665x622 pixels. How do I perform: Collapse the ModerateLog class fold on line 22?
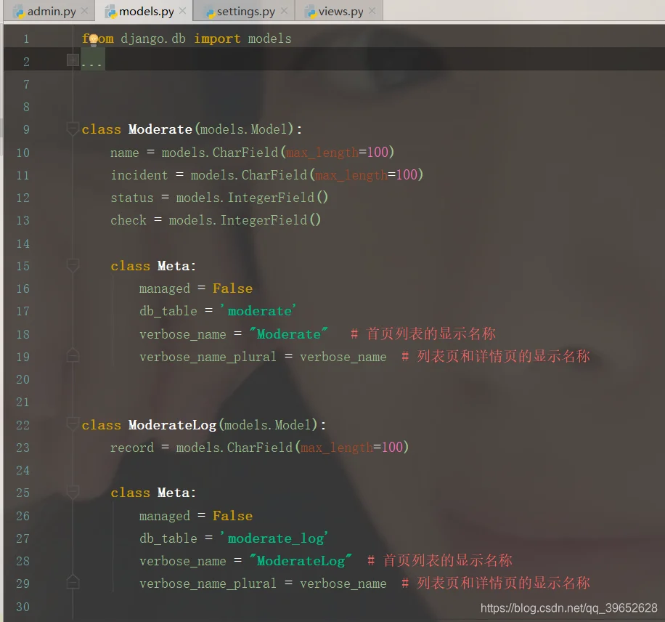tap(73, 424)
